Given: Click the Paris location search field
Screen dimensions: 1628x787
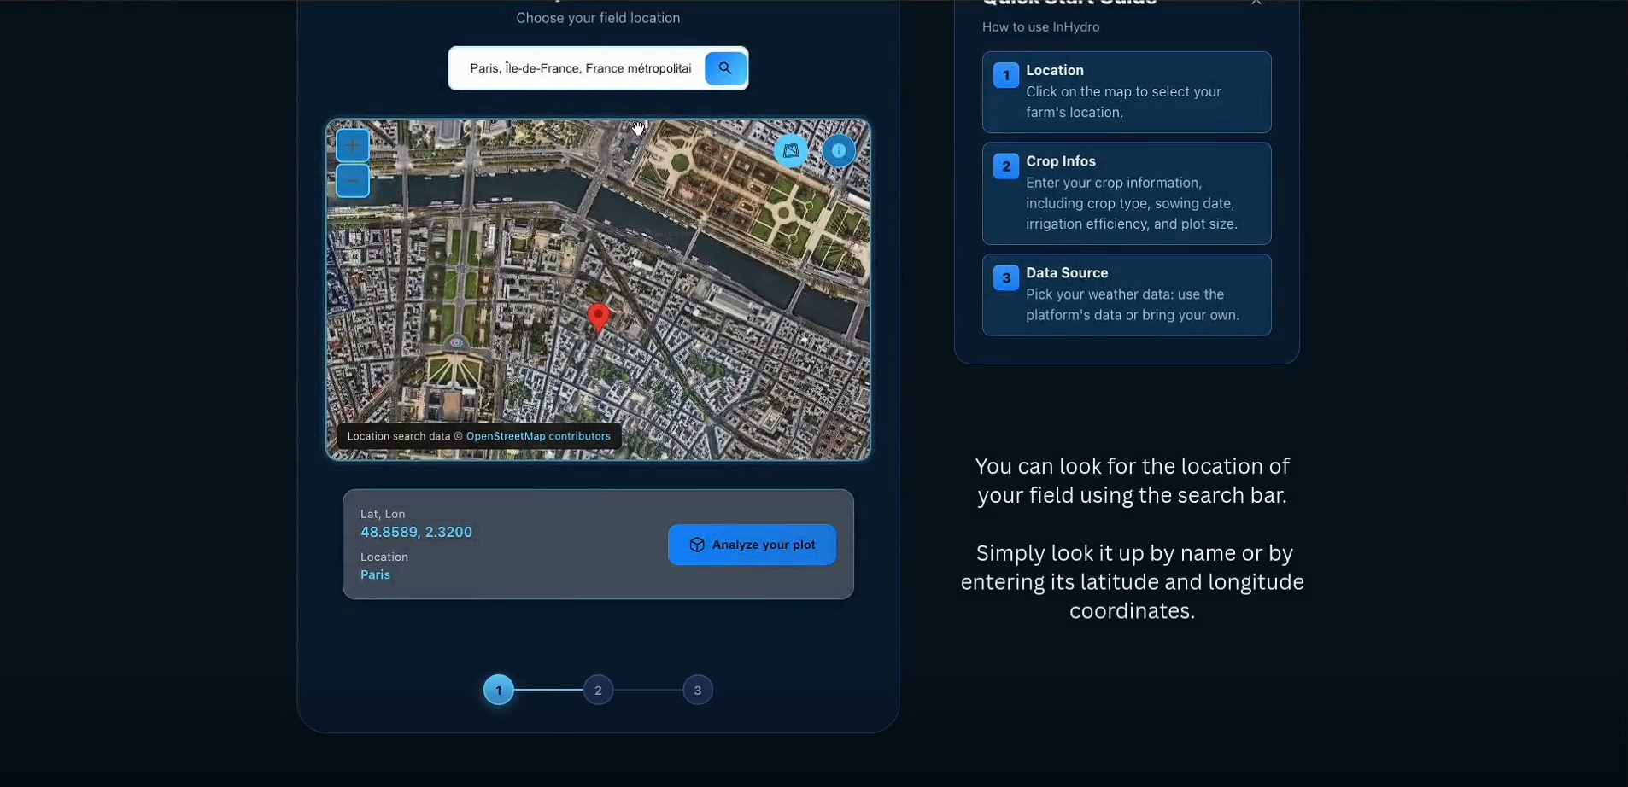Looking at the screenshot, I should click(581, 67).
